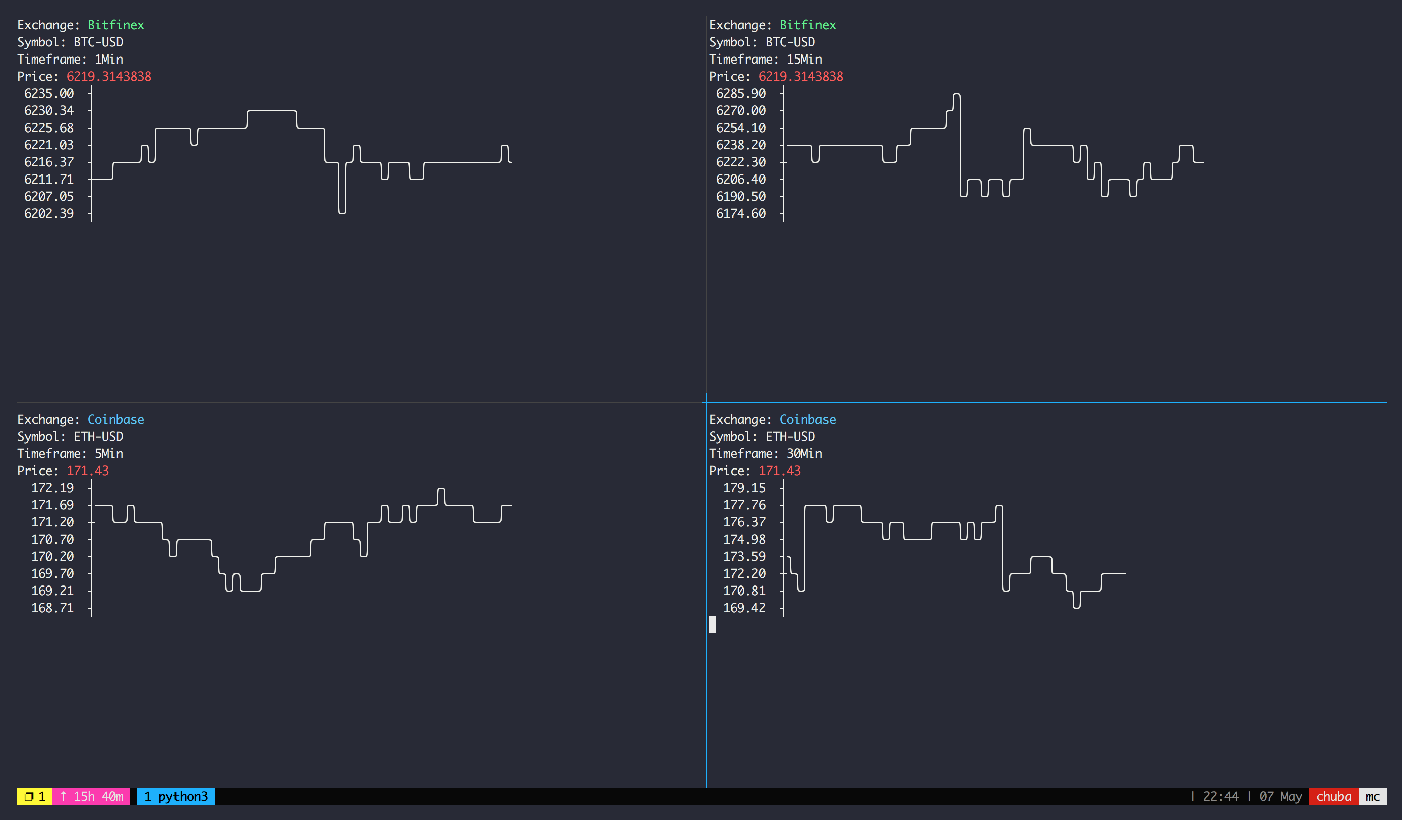The width and height of the screenshot is (1402, 820).
Task: Click the green Bitfinex label in 1Min pane
Action: pyautogui.click(x=115, y=25)
